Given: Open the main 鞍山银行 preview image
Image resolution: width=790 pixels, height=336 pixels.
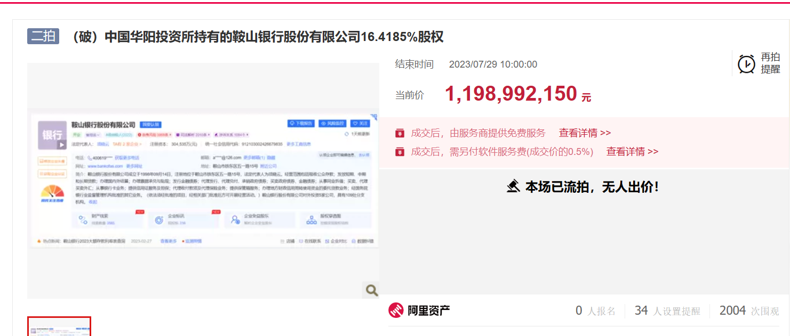Looking at the screenshot, I should (x=203, y=181).
